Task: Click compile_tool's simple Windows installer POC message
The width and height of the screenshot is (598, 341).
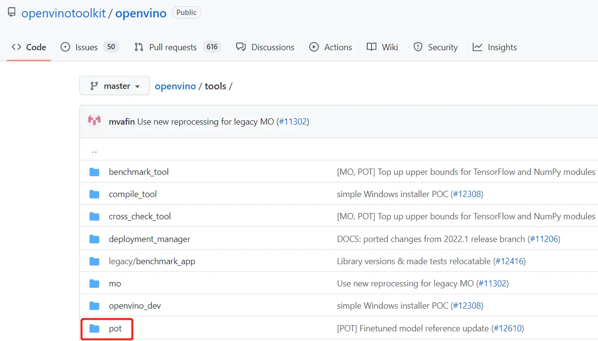Action: click(x=392, y=194)
